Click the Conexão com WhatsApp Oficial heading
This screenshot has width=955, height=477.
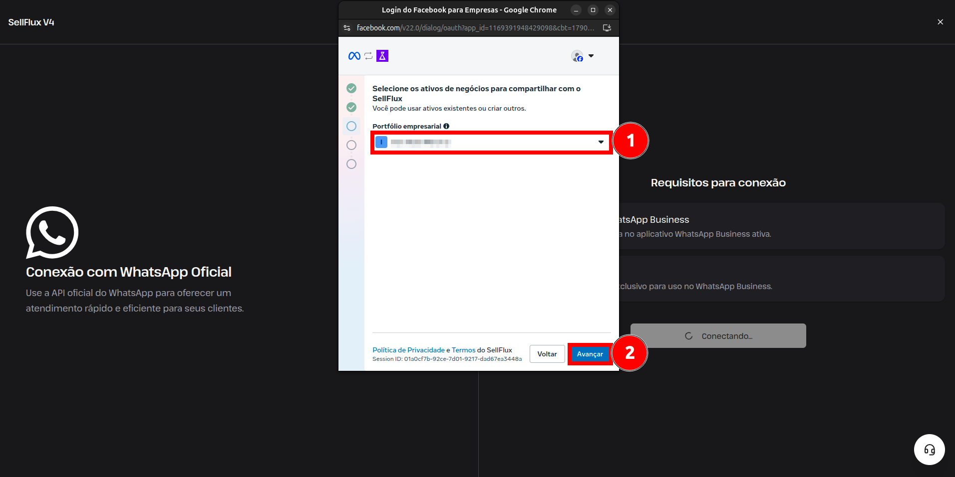pos(129,272)
